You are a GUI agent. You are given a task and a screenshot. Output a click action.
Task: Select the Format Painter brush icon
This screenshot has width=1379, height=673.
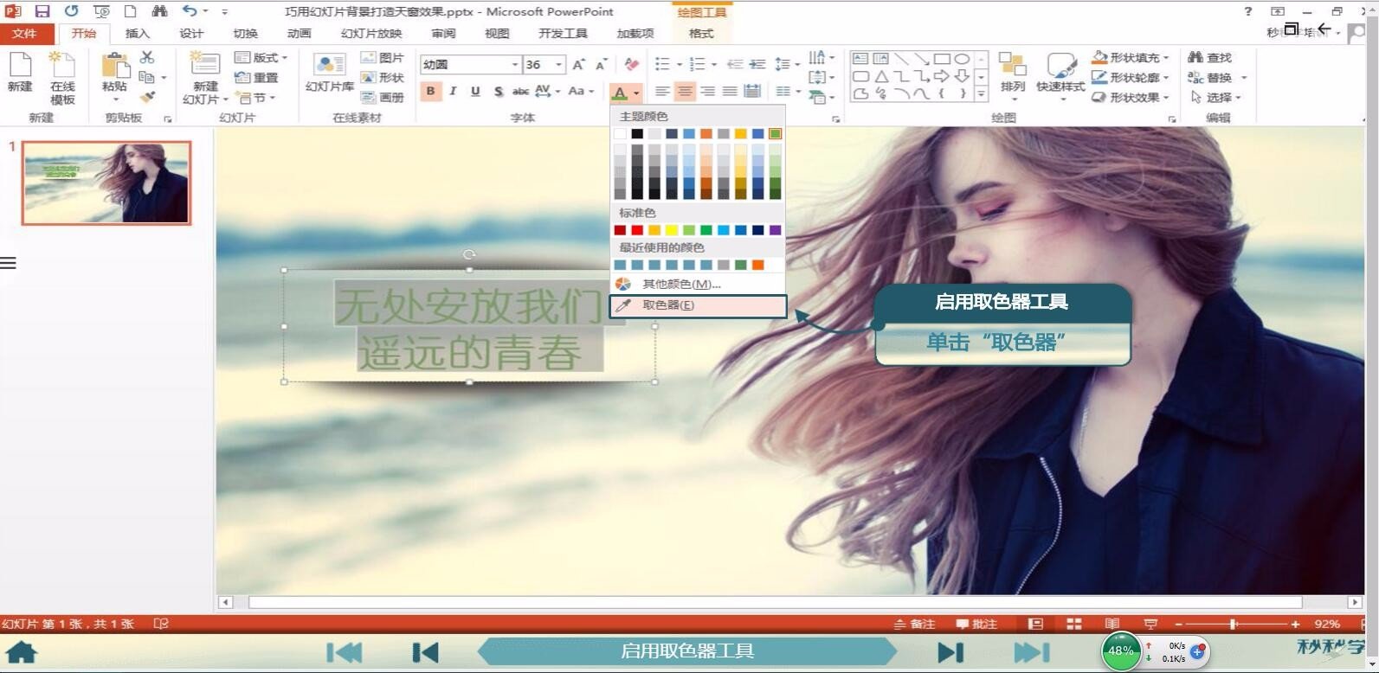click(x=147, y=98)
